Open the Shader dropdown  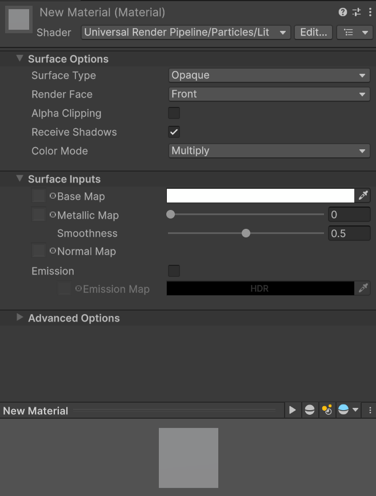pos(186,32)
